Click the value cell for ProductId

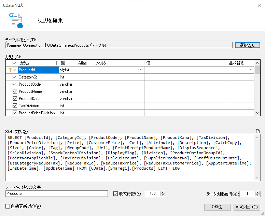185,70
